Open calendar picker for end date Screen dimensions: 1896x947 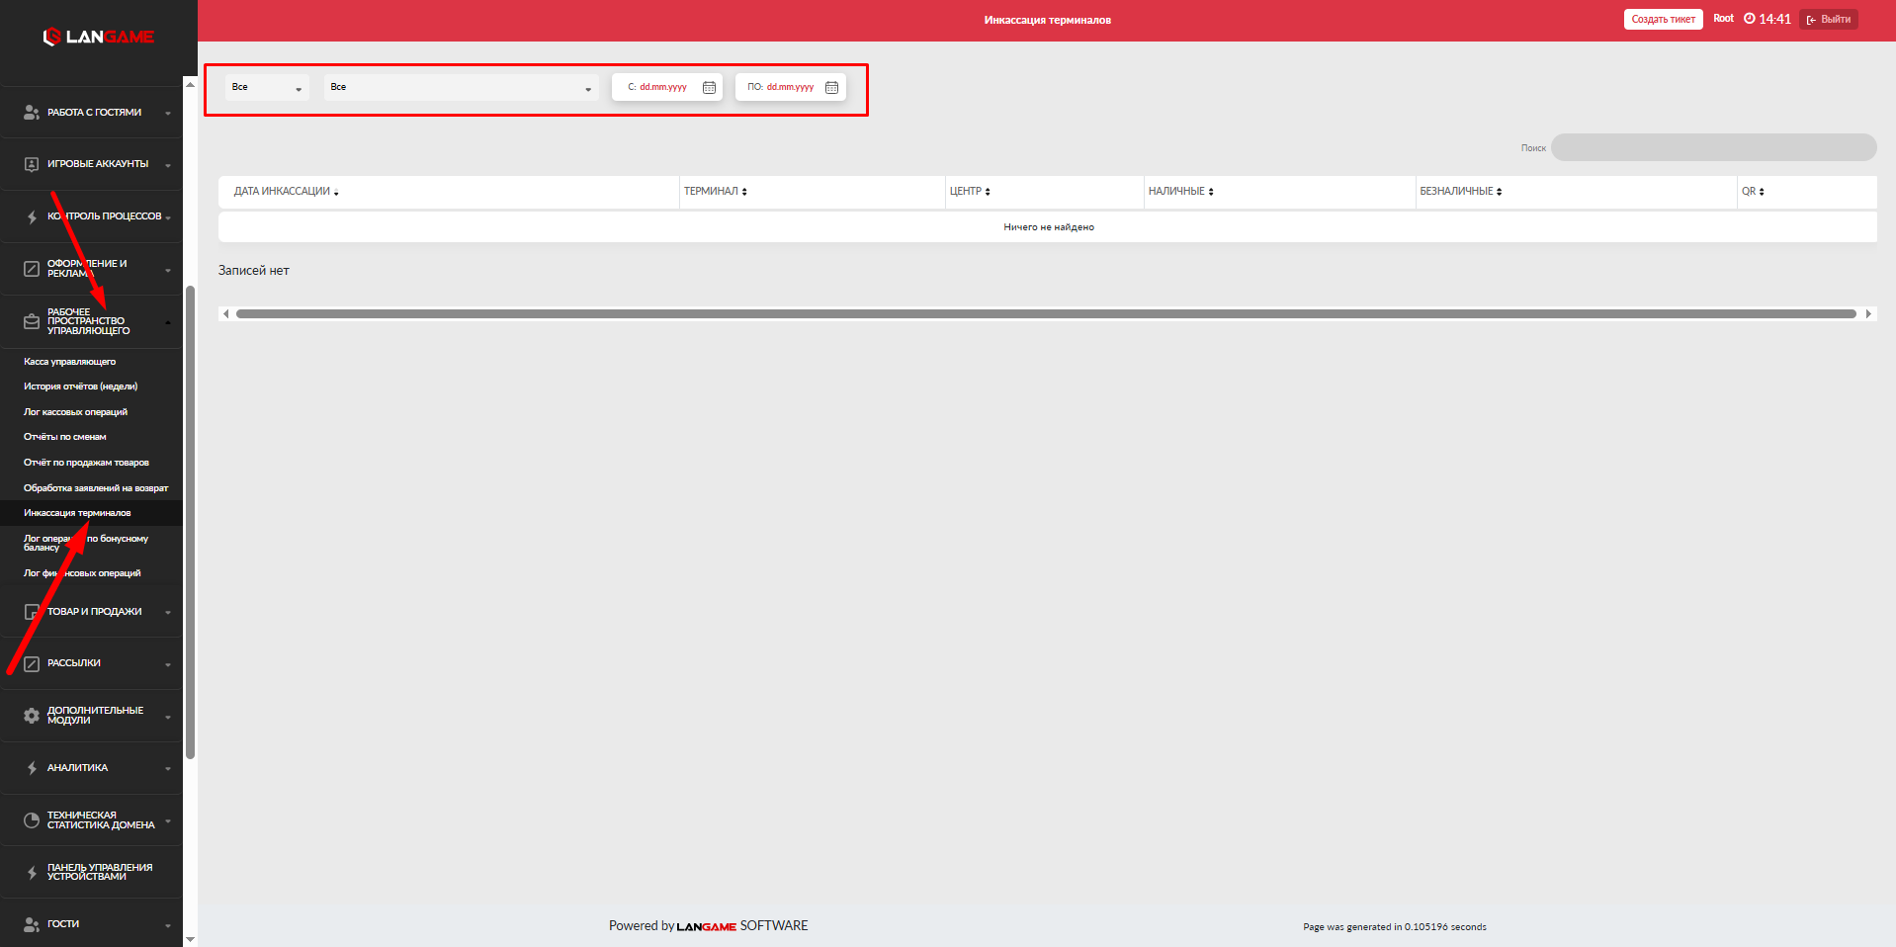pos(831,87)
